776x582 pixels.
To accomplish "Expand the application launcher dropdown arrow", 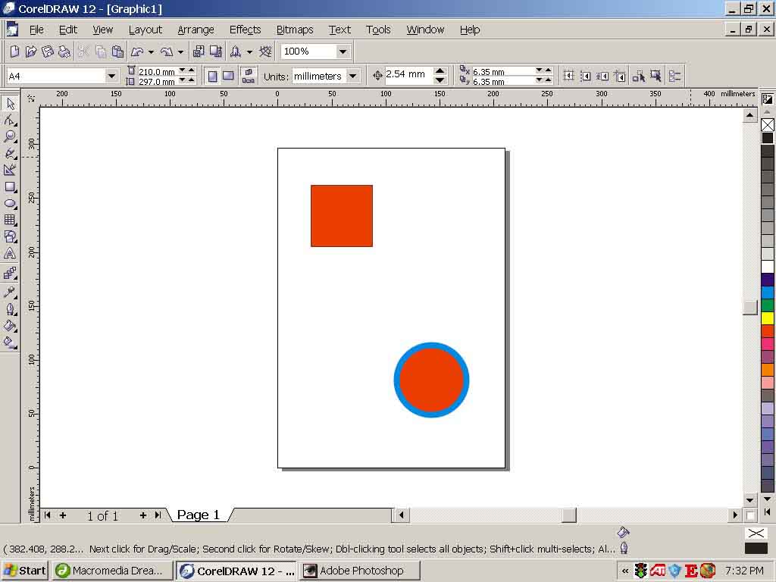I will tap(249, 52).
